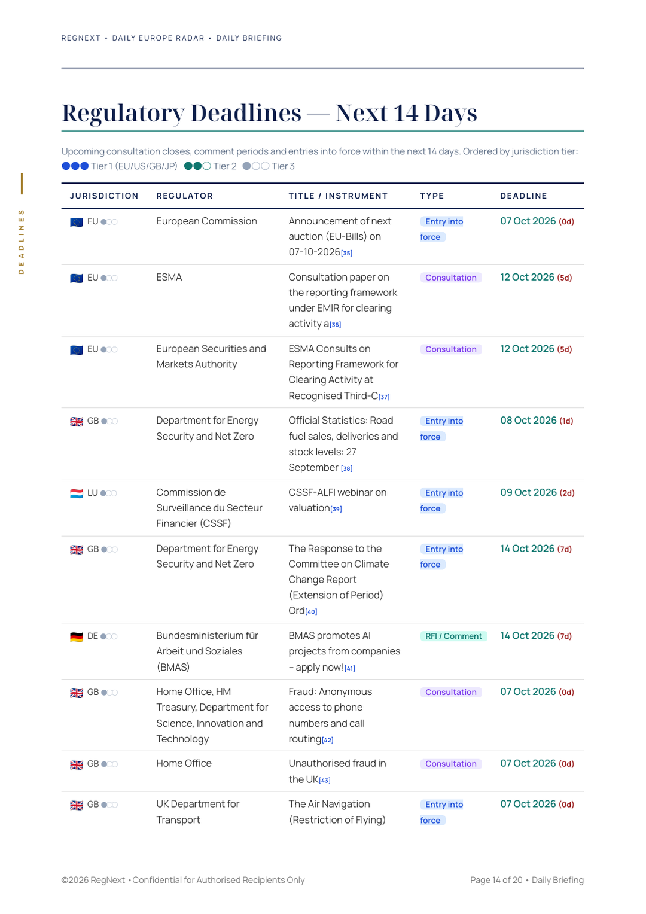This screenshot has width=646, height=914.
Task: Click DAILY EUROPE RADAR in the header
Action: pyautogui.click(x=159, y=38)
